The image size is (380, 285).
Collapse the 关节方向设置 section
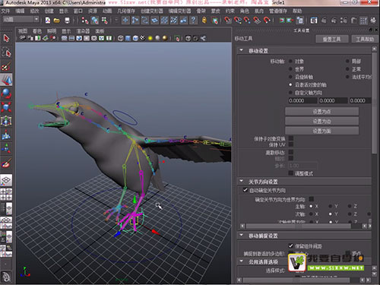coord(242,181)
